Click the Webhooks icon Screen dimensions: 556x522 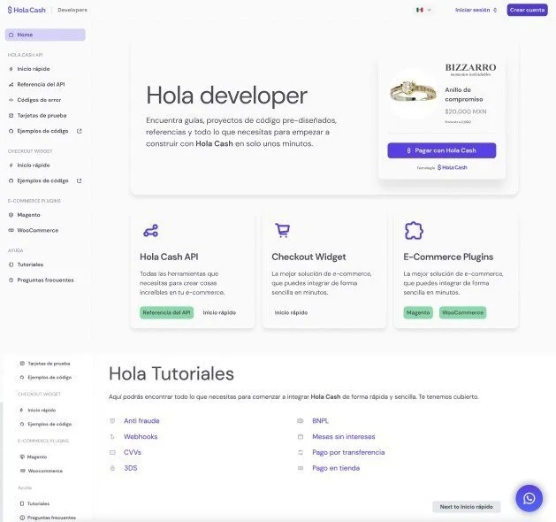112,436
